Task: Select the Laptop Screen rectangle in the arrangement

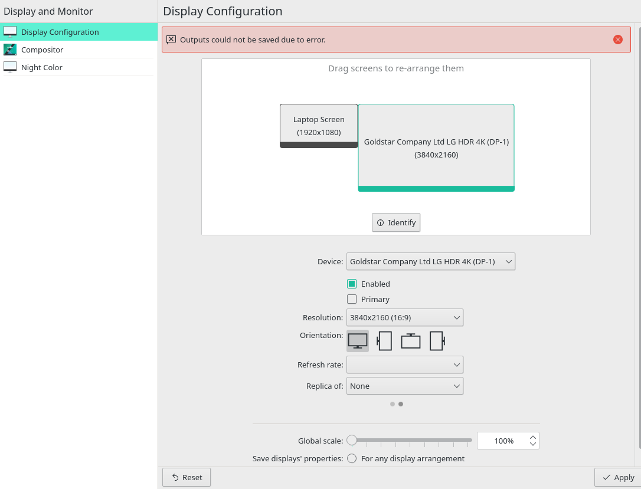Action: (319, 125)
